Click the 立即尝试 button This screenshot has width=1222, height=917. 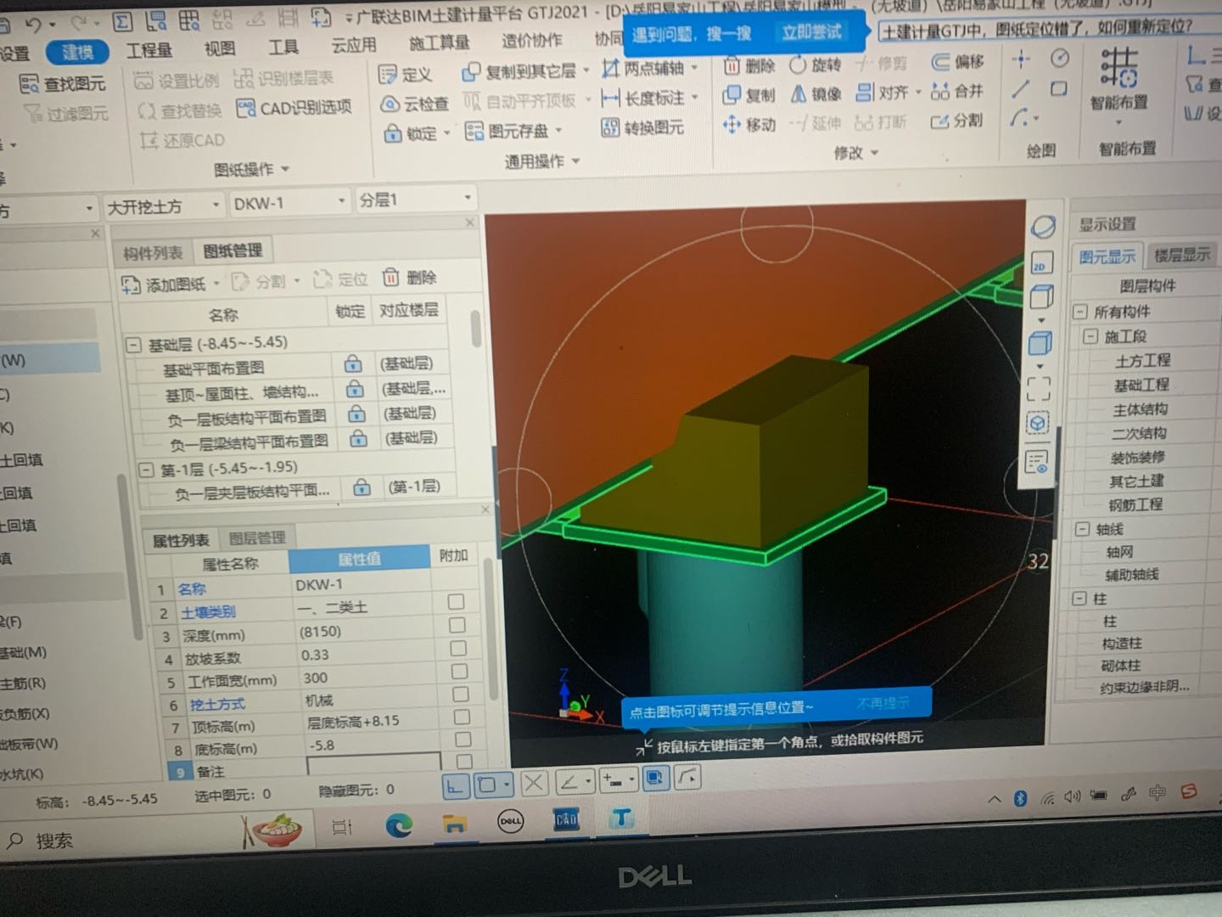[811, 33]
